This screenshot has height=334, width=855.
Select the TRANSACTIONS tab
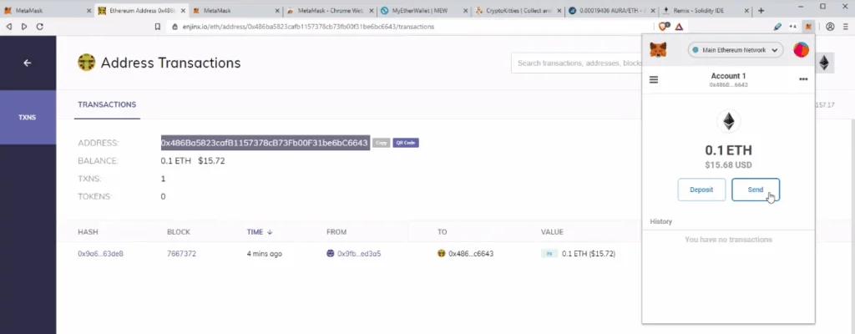coord(107,104)
